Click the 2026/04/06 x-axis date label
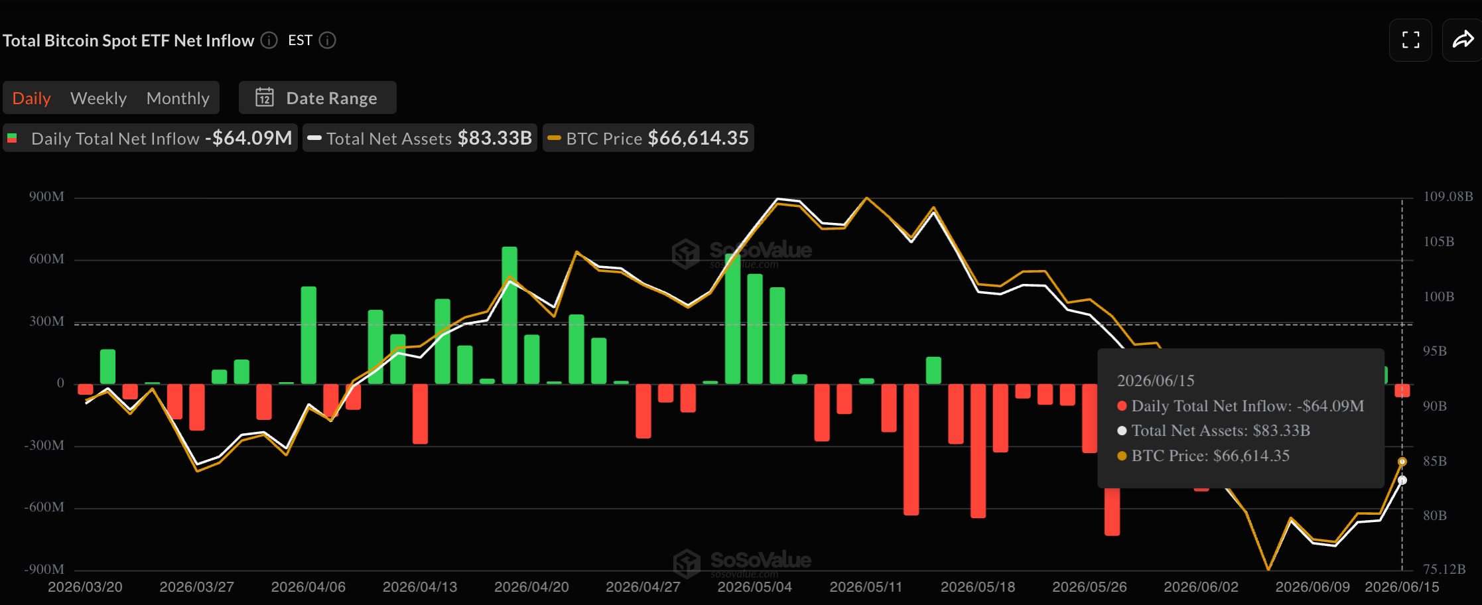The image size is (1482, 605). pyautogui.click(x=308, y=587)
